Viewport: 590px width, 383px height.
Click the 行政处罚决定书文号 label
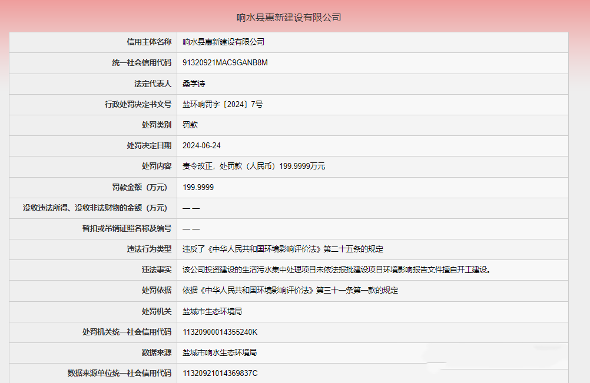(138, 104)
